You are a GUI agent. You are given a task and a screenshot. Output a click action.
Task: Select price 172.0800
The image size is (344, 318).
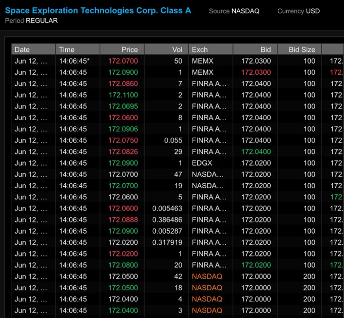123,265
